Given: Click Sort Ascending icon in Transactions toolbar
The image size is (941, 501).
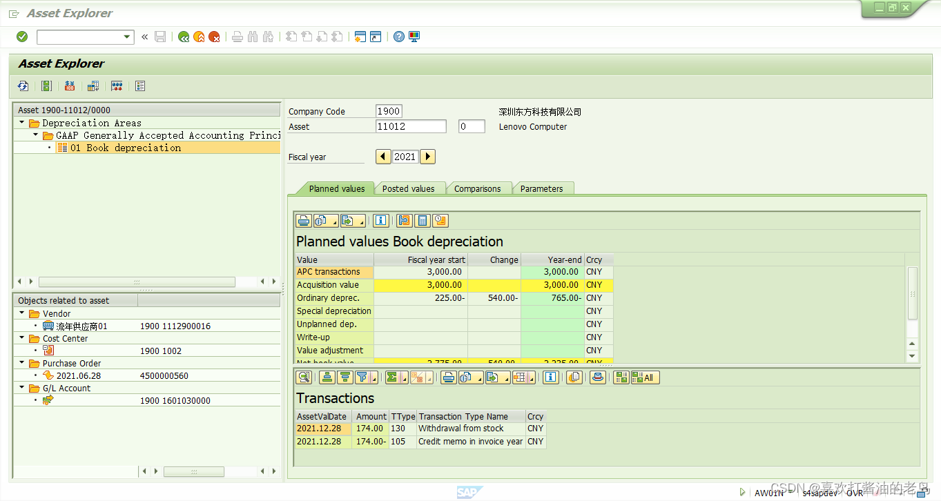Looking at the screenshot, I should point(327,377).
